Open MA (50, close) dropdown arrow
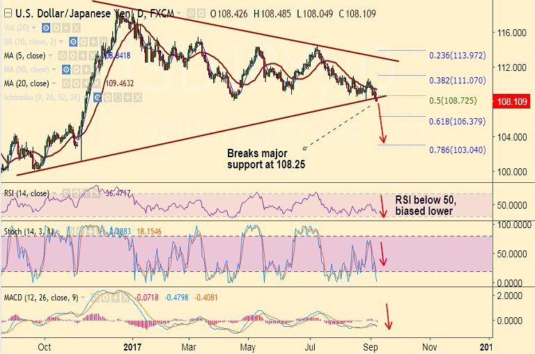535x354 pixels. click(54, 70)
